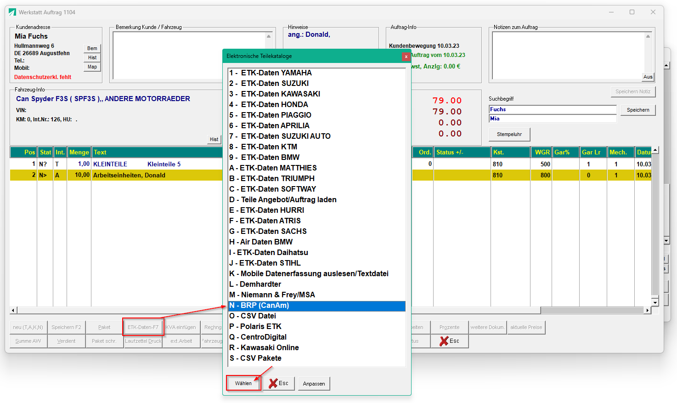Click Prozente button
Viewport: 677px width, 403px height.
pos(449,327)
